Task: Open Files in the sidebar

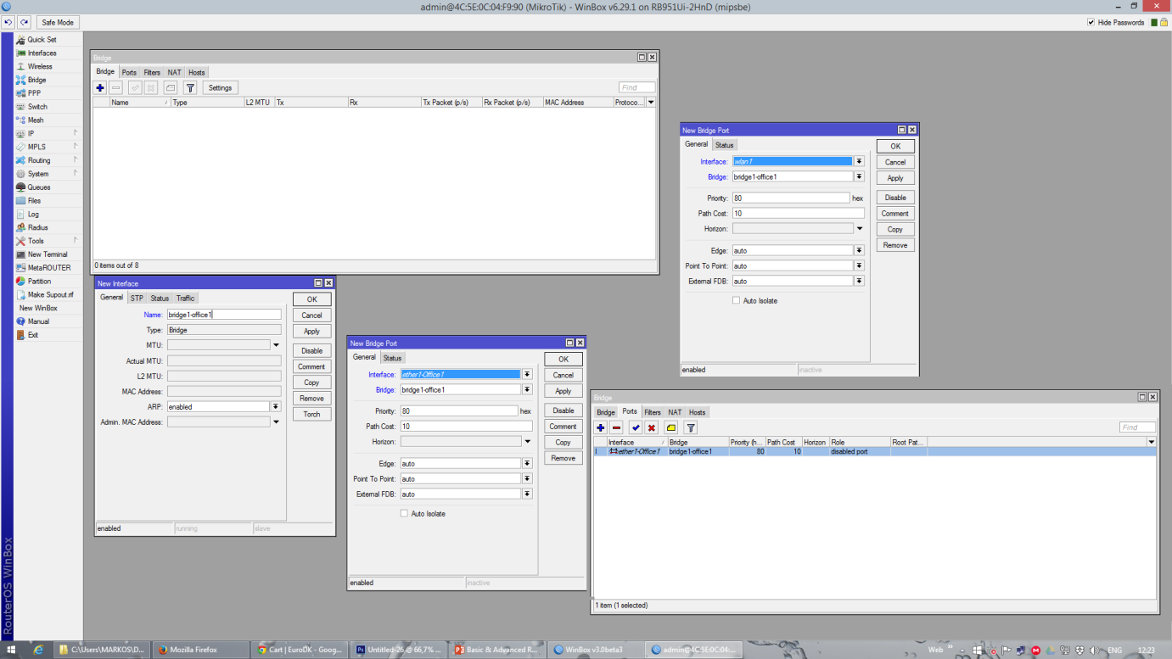Action: pos(34,201)
